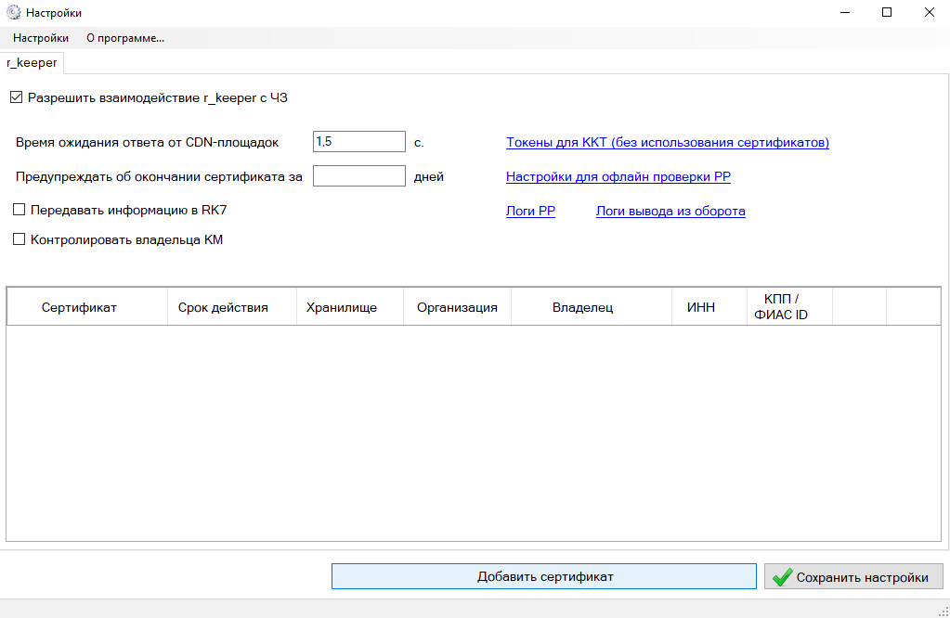This screenshot has height=618, width=950.
Task: Open Логи вывода из оборота link
Action: tap(670, 212)
